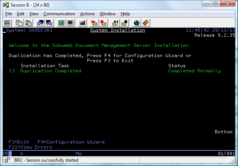238x166 pixels.
Task: Click the status bar security lock icon
Action: point(7,160)
